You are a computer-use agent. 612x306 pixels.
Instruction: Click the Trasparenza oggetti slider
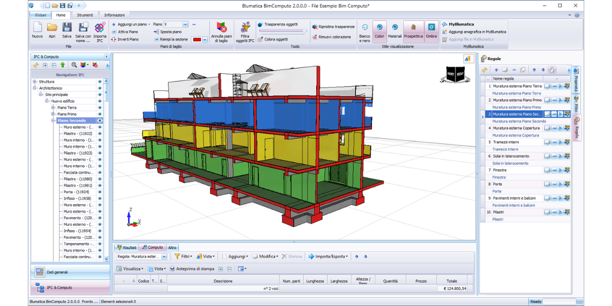(x=283, y=31)
